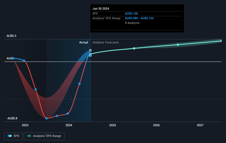226x143 pixels.
Task: Toggle the Analysts' EPS Range legend button
Action: [x=44, y=136]
